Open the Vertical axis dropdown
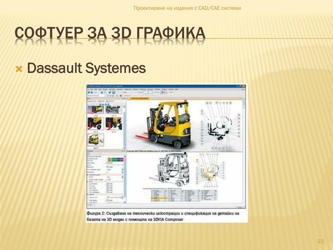The width and height of the screenshot is (333, 250). 123,172
